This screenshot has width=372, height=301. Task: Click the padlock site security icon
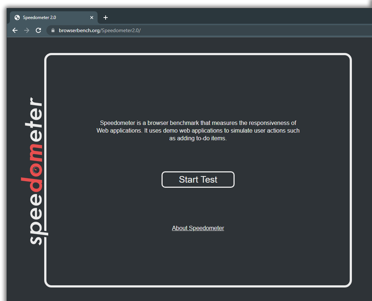[x=53, y=30]
